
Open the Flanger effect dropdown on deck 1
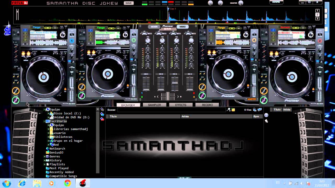37,27
